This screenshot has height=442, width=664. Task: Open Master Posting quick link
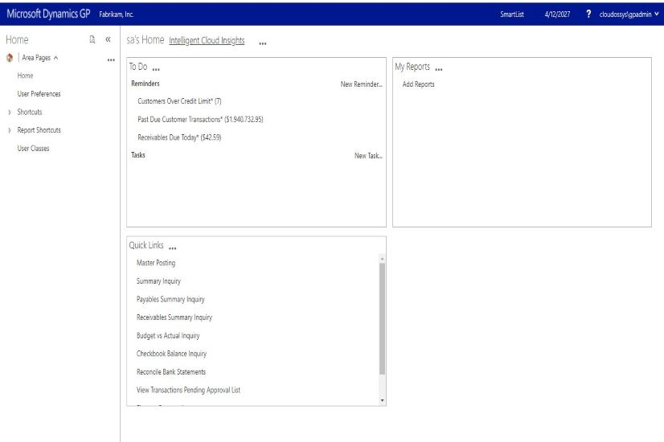156,263
